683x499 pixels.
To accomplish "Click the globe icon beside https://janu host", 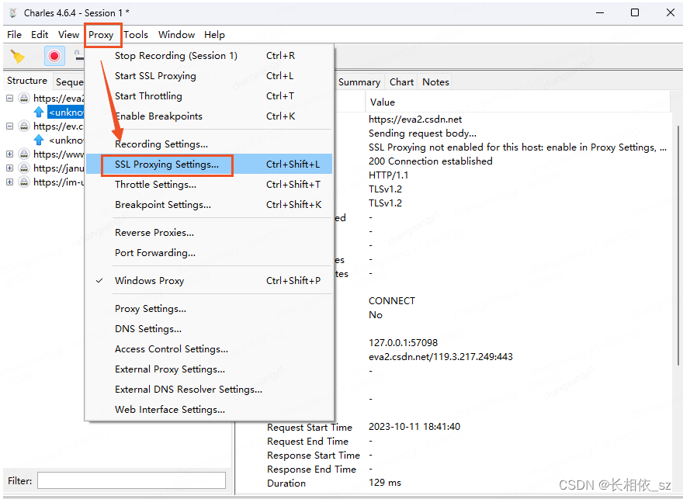I will click(x=23, y=168).
